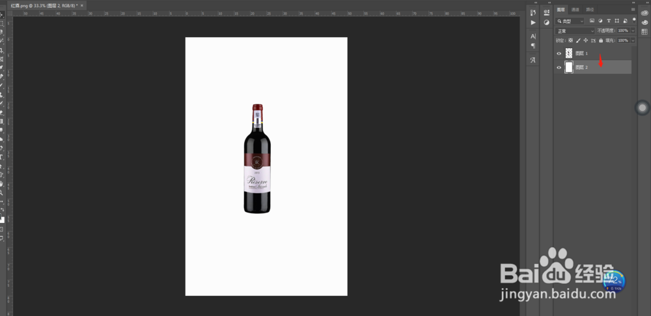This screenshot has height=316, width=651.
Task: Switch to the 图层 tab
Action: [x=561, y=10]
